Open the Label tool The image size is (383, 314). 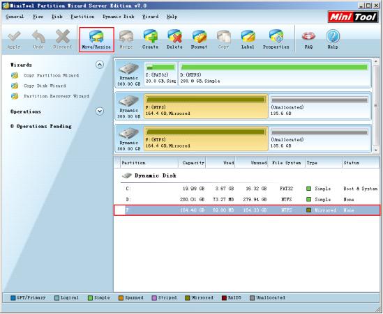pos(248,39)
